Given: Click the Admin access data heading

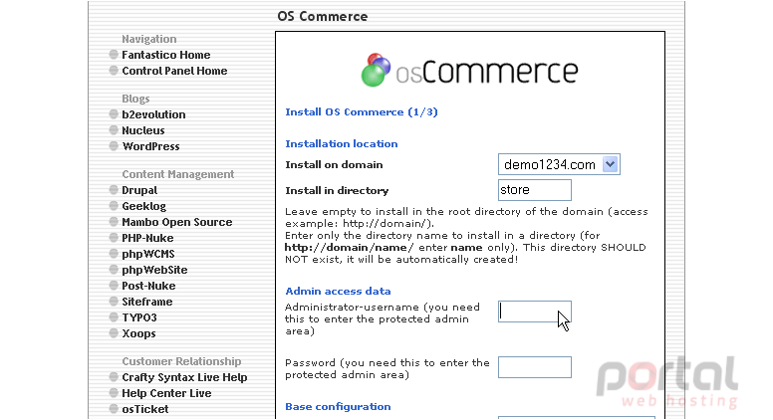Looking at the screenshot, I should tap(338, 291).
